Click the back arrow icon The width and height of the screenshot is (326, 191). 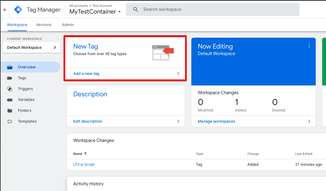click(5, 10)
